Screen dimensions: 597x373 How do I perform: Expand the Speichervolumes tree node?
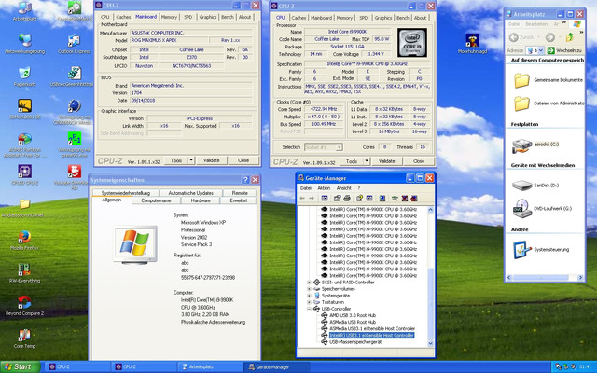309,289
